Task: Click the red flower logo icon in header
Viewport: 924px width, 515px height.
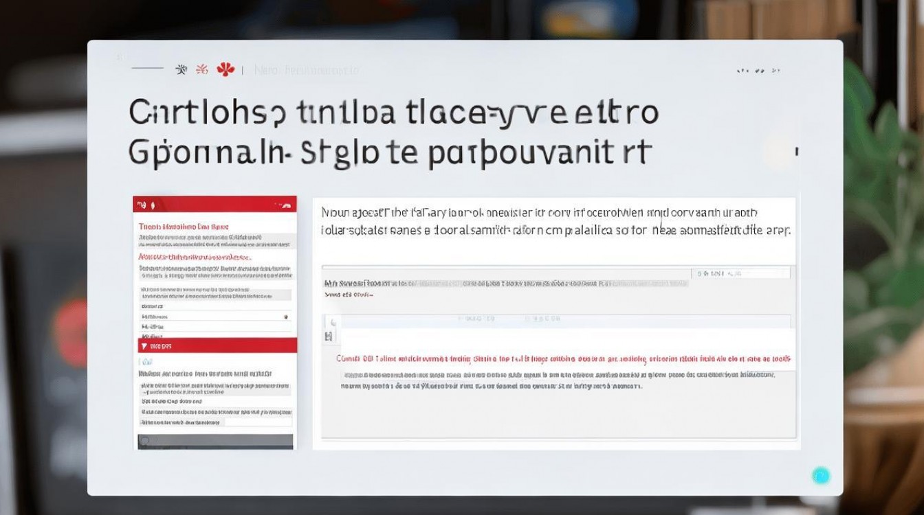Action: point(225,69)
